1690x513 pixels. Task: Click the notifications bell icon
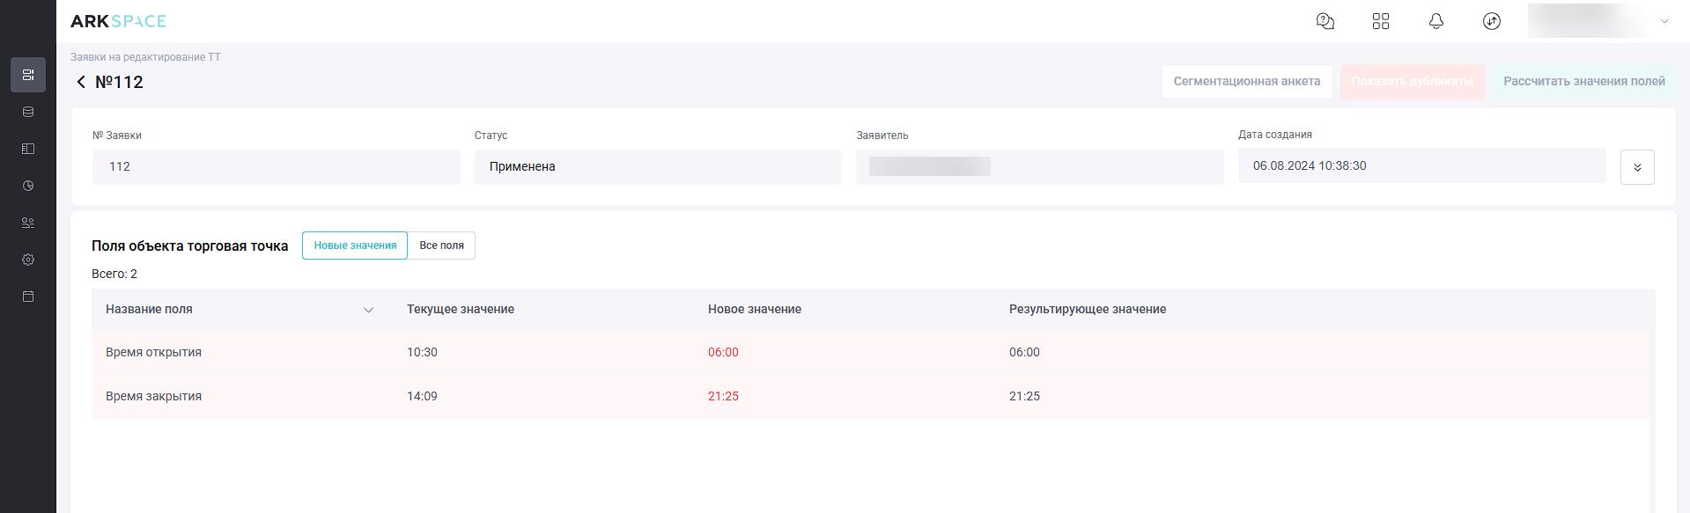[x=1436, y=21]
